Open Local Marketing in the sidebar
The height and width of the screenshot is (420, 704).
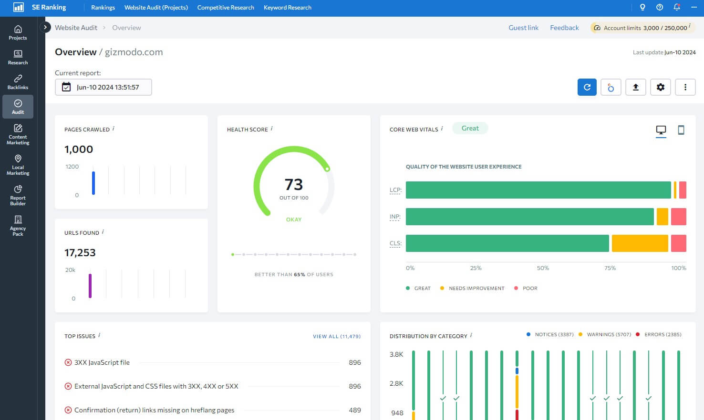pyautogui.click(x=18, y=165)
